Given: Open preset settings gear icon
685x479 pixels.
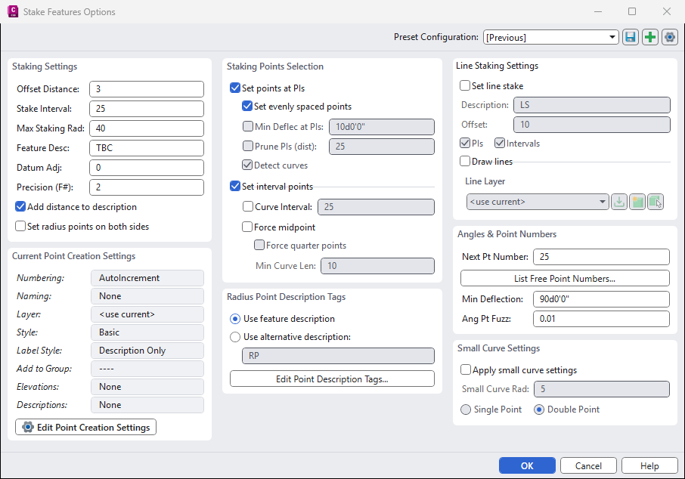Looking at the screenshot, I should point(670,37).
